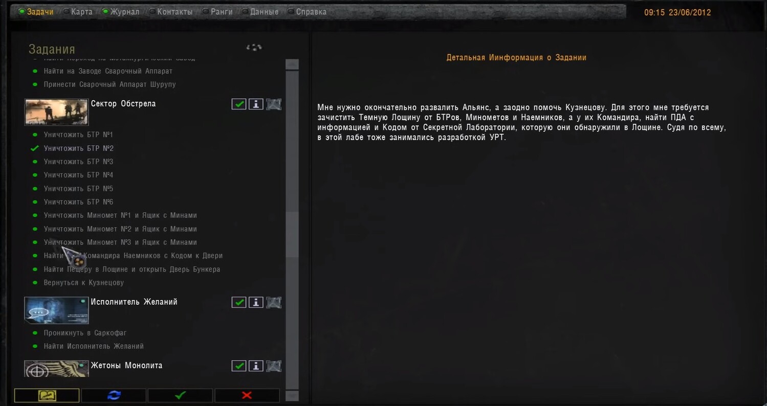The width and height of the screenshot is (767, 406).
Task: Show completed tasks with green checkmark filter
Action: coord(180,395)
